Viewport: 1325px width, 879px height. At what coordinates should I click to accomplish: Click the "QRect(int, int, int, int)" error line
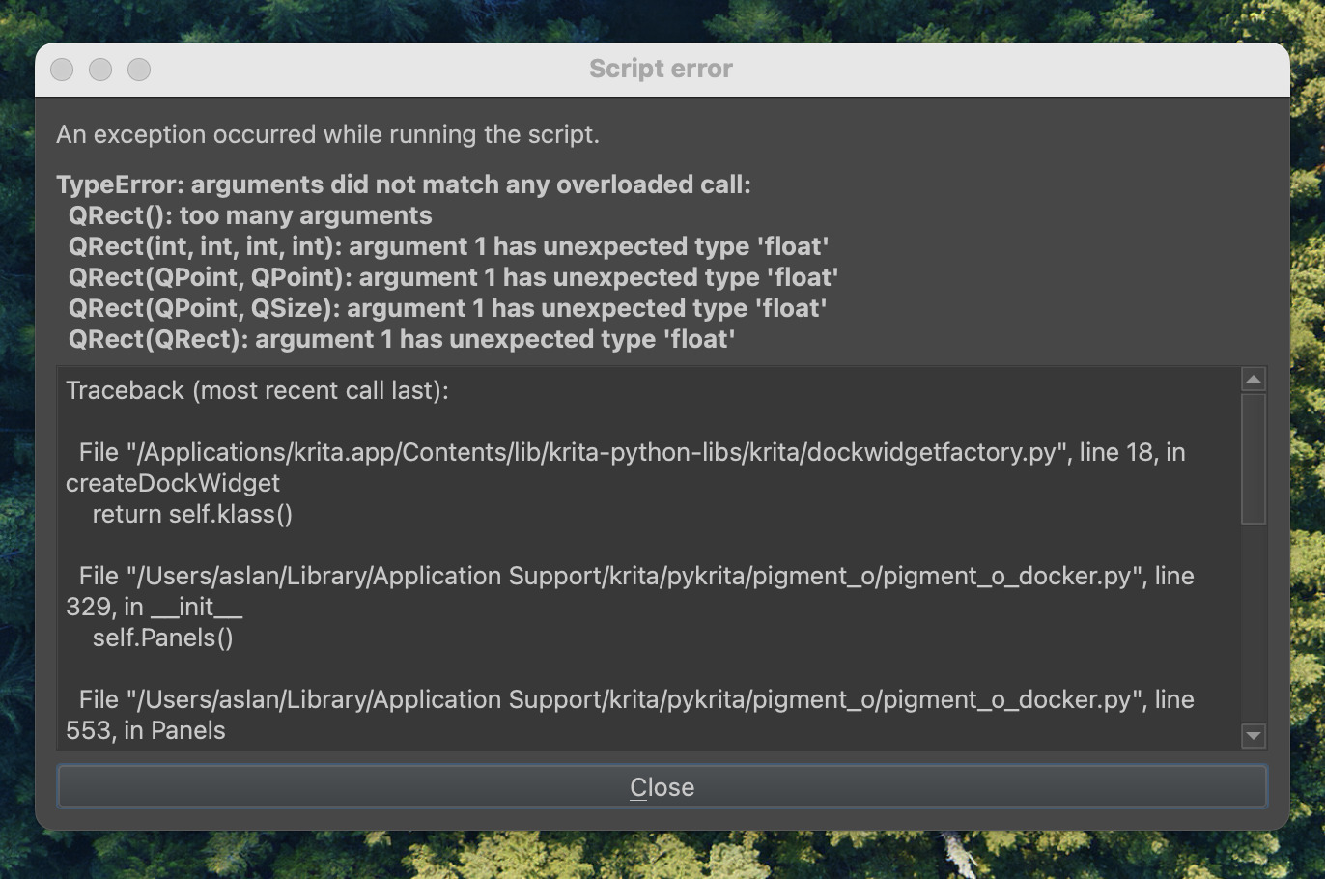(x=448, y=246)
